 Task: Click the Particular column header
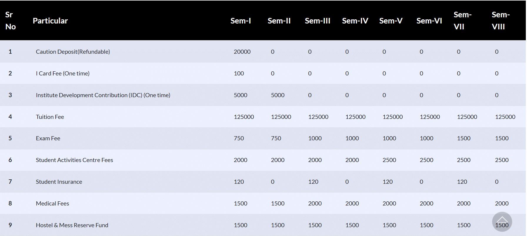[50, 21]
